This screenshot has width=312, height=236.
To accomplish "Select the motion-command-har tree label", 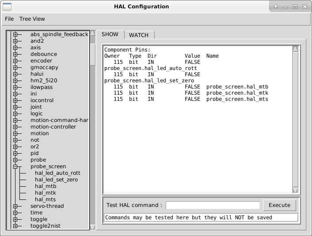I will click(59, 120).
